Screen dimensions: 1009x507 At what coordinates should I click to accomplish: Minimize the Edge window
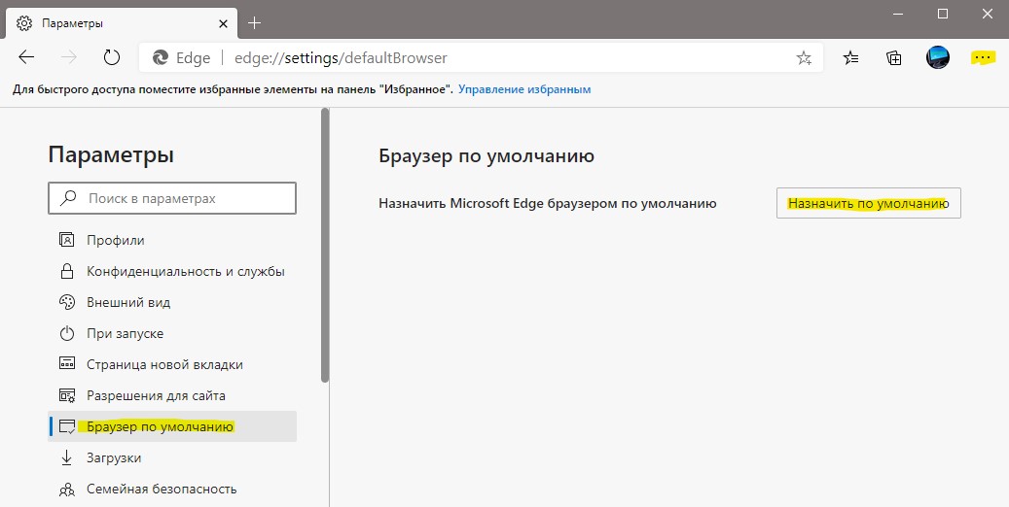899,14
